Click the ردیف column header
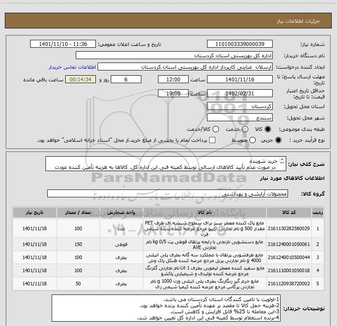The height and width of the screenshot is (326, 337). (x=318, y=212)
